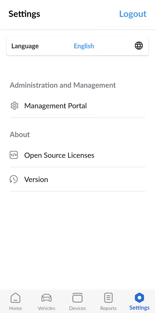Log out using the Logout link
Screen dimensions: 155x313
click(x=133, y=14)
